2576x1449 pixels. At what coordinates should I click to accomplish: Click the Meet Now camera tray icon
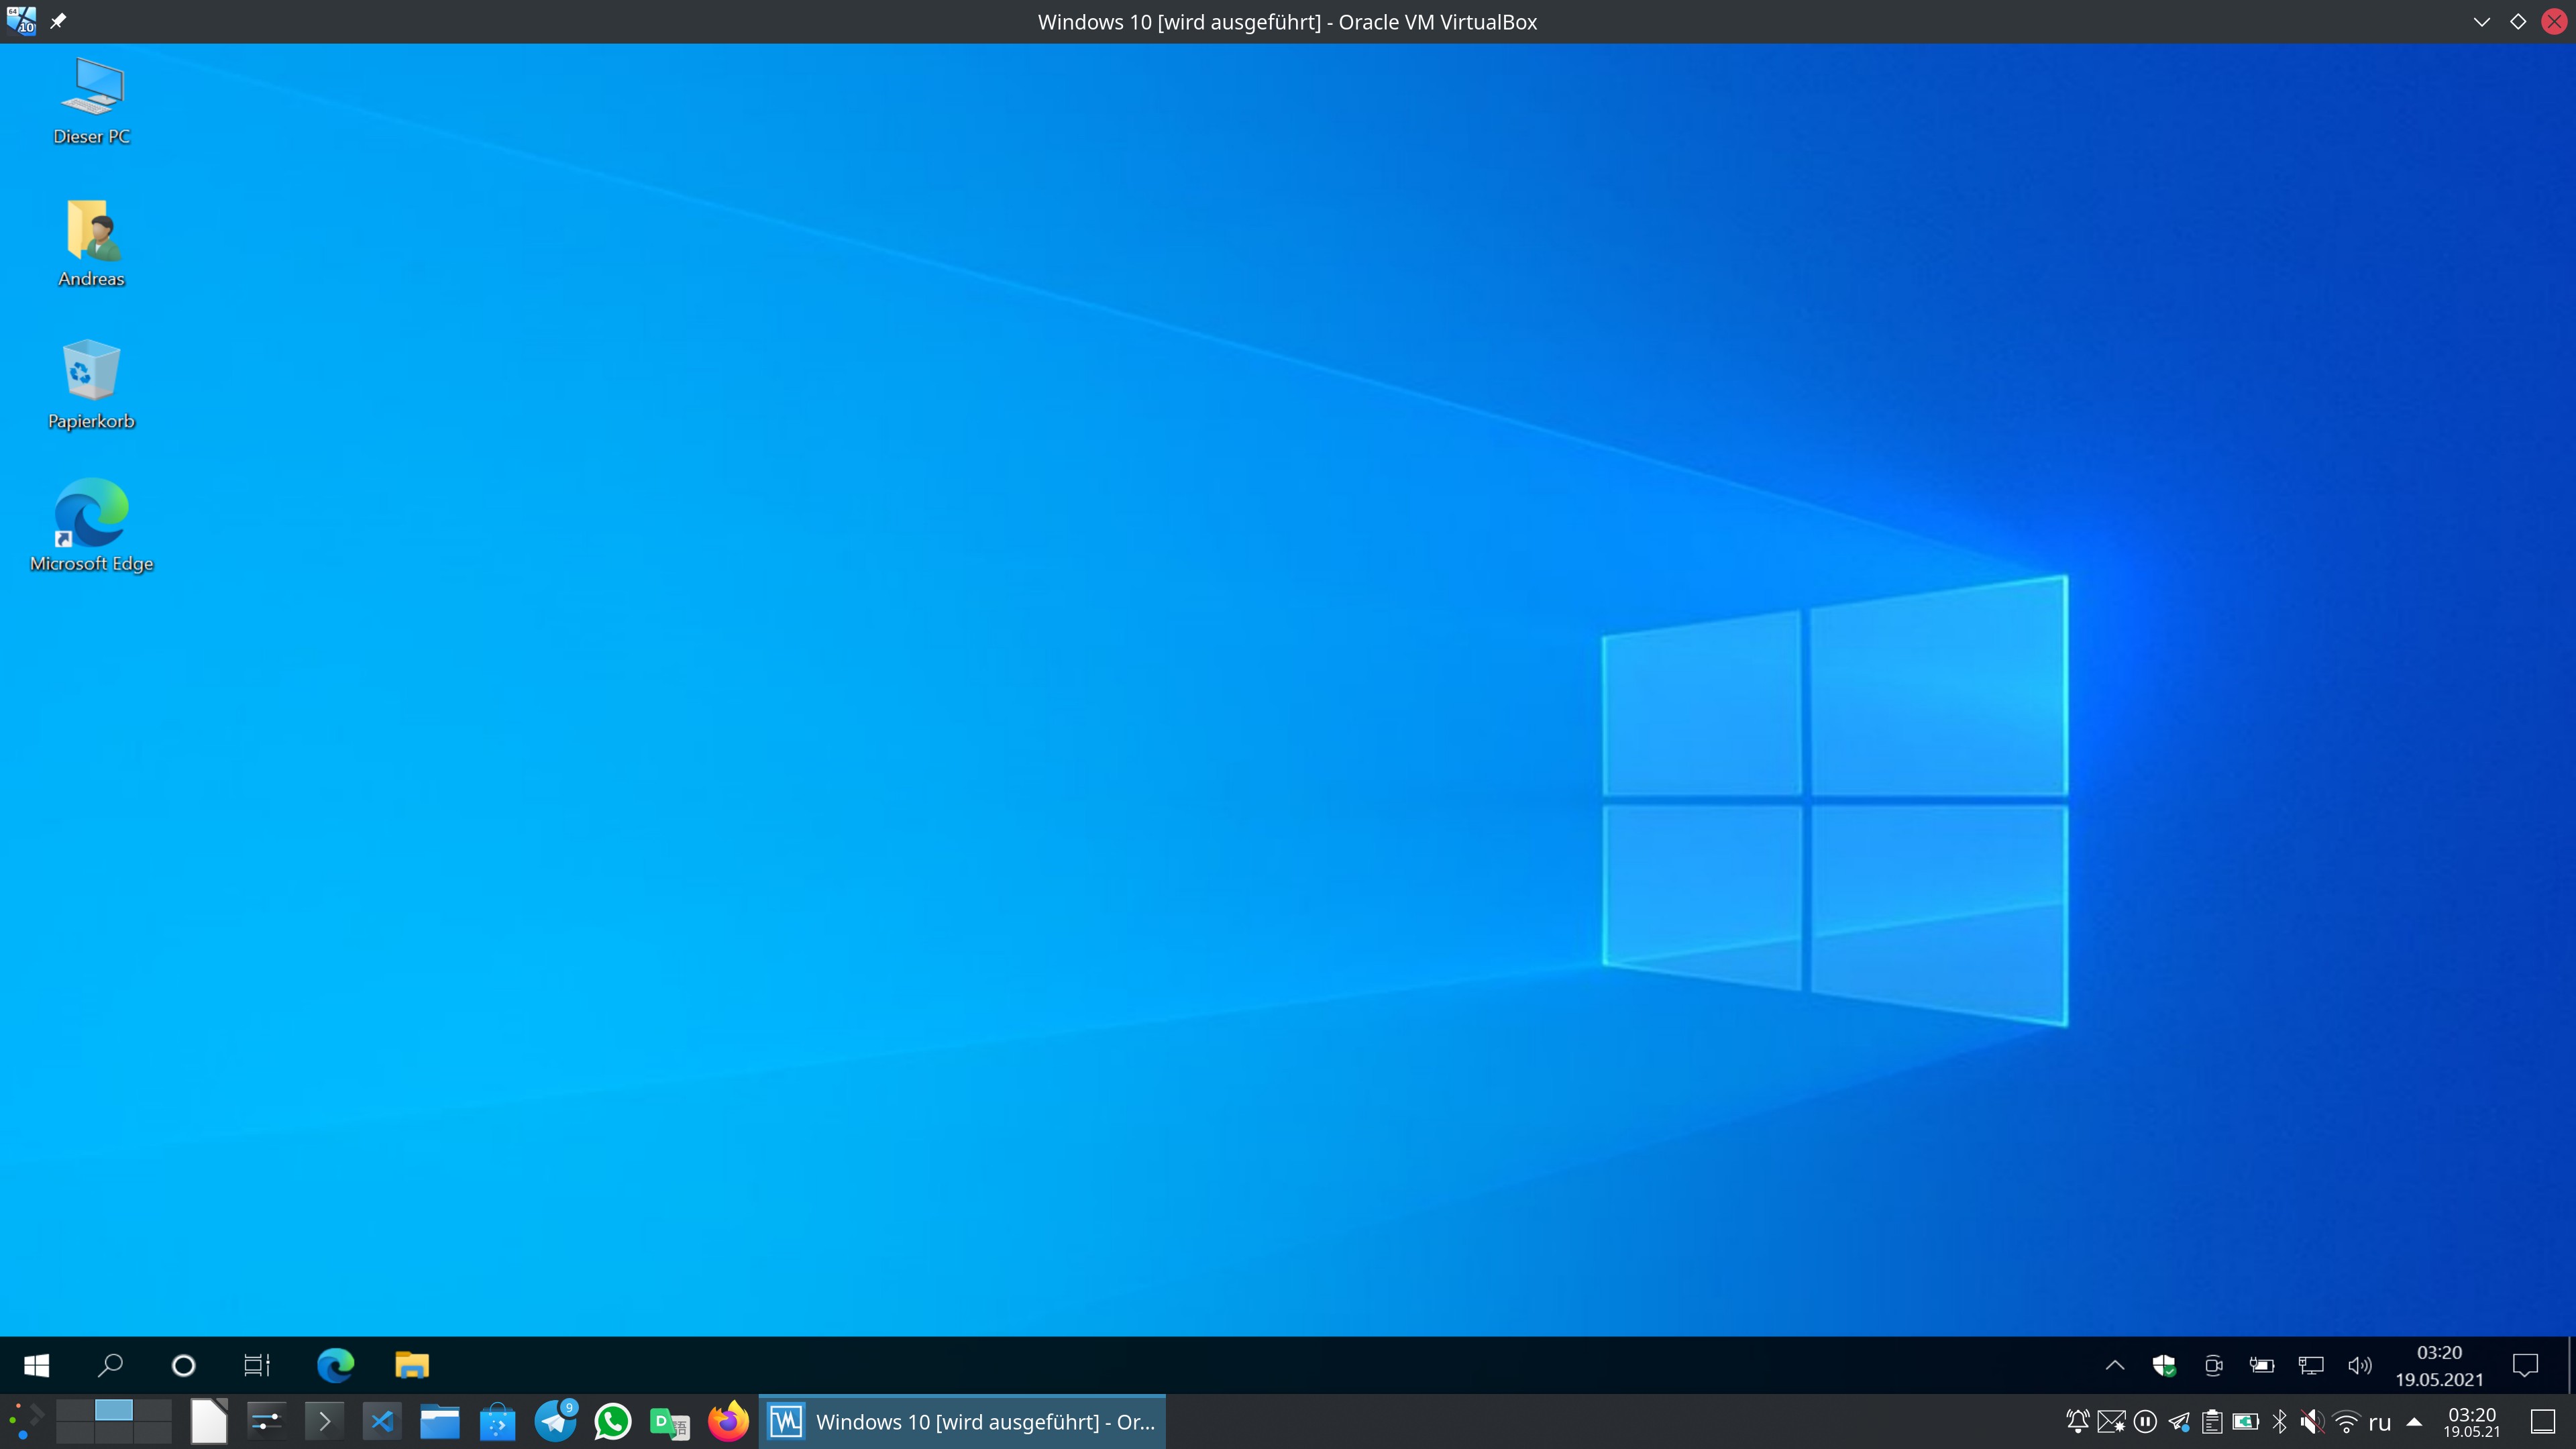click(2213, 1365)
